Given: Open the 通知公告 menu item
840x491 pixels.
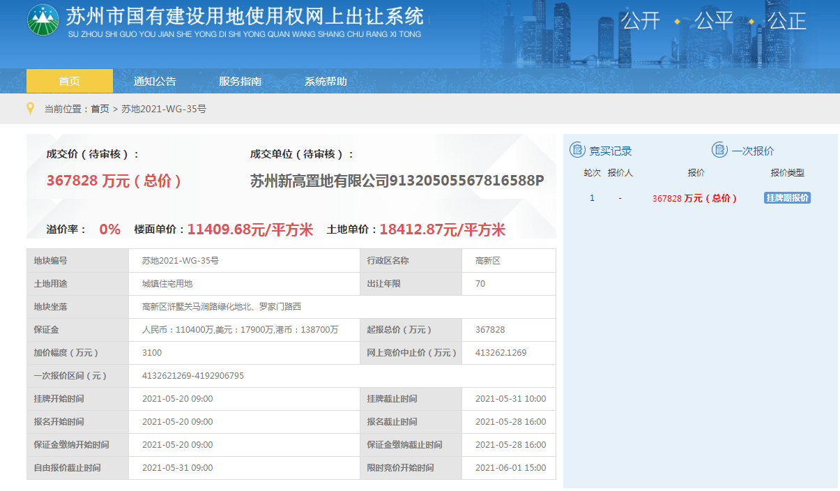Looking at the screenshot, I should (155, 81).
